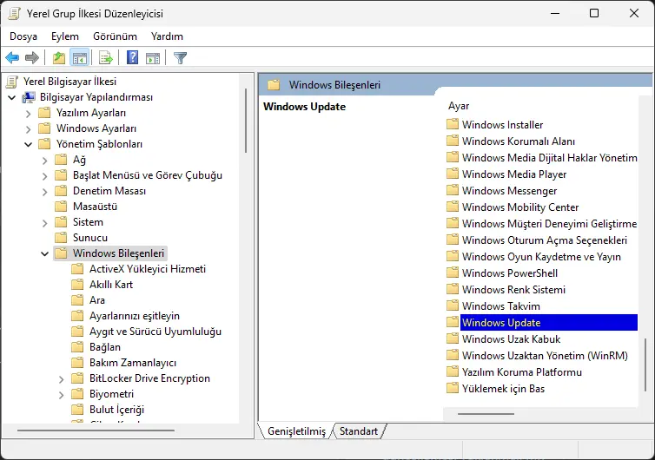
Task: Select Windows Korumalı Alanı entry
Action: 519,141
